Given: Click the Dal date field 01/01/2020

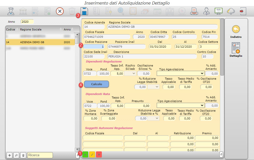Looking at the screenshot, I should [x=160, y=47].
